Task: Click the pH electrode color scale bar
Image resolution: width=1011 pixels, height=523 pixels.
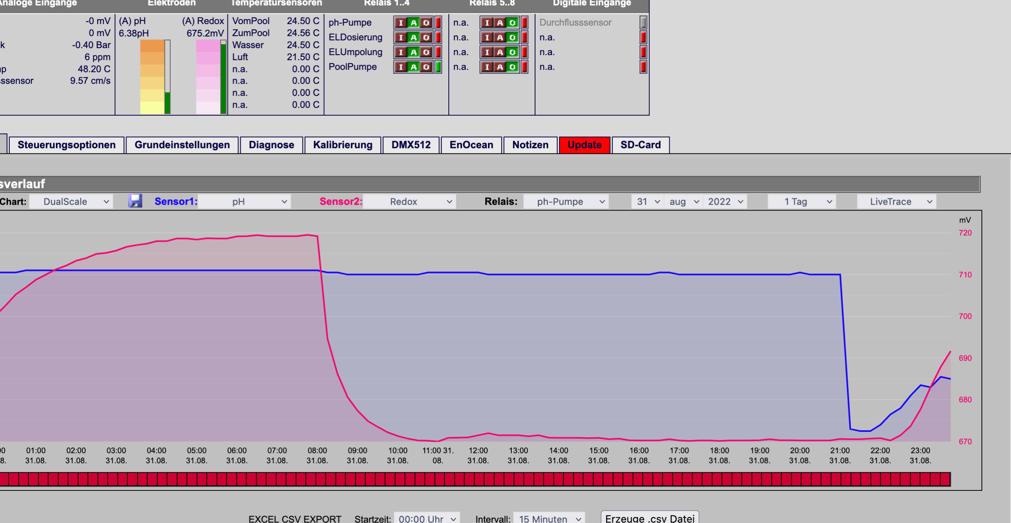Action: tap(152, 77)
